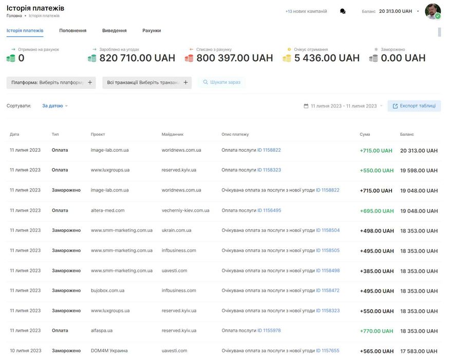Click the Головна breadcrumb link
The image size is (450, 360).
14,16
